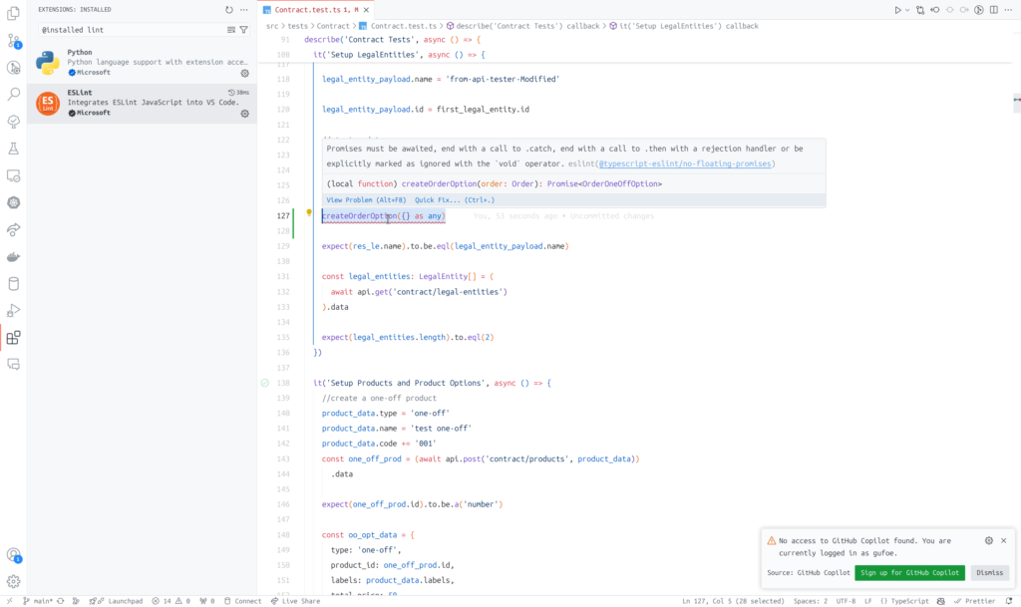Image resolution: width=1021 pixels, height=607 pixels.
Task: Split the editor to the right
Action: click(x=996, y=10)
